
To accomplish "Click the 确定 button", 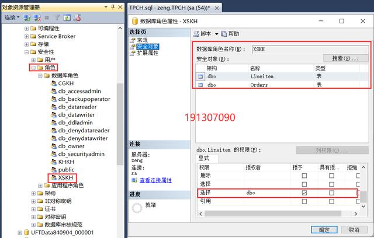I will point(324,230).
